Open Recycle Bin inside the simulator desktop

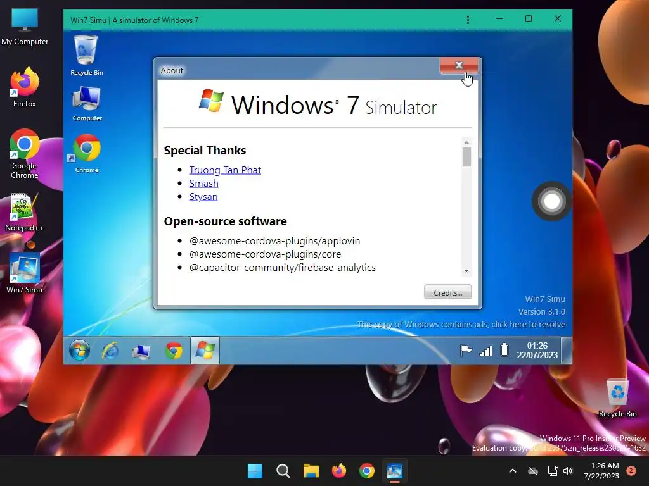click(x=86, y=56)
